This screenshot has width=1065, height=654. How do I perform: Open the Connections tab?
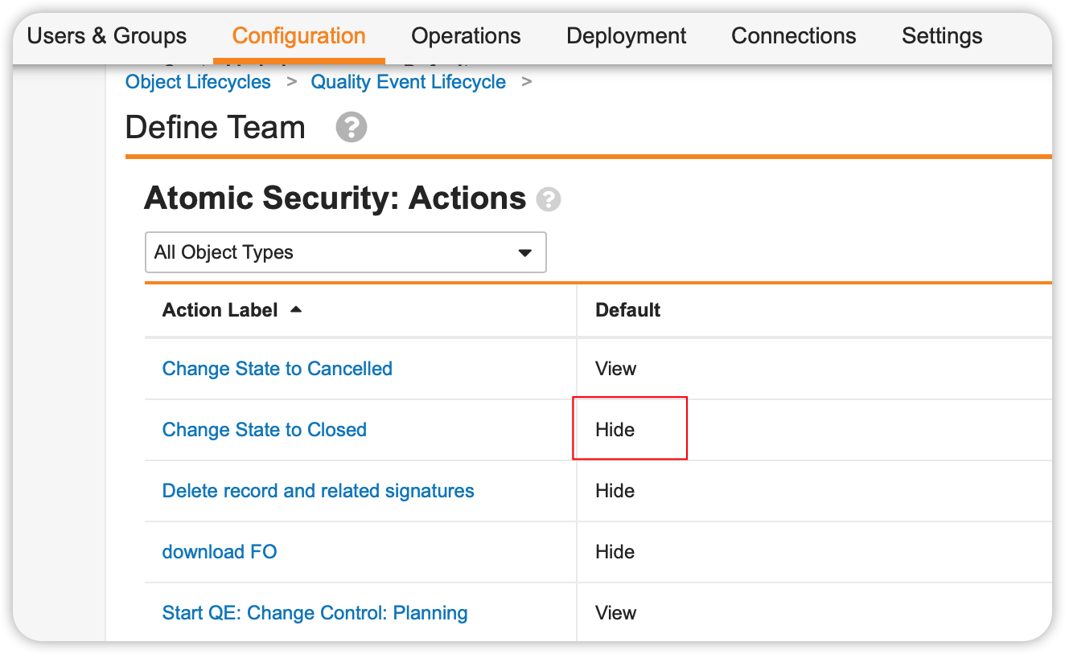click(x=793, y=36)
